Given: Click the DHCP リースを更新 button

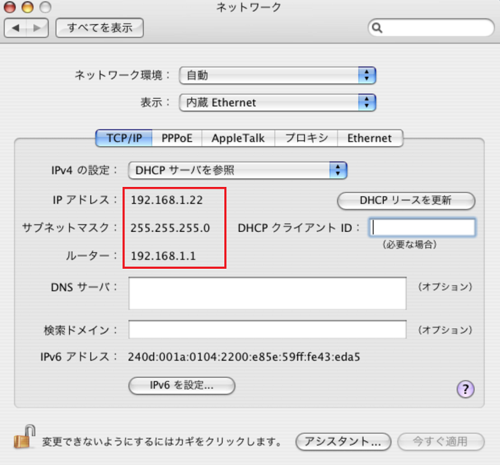Looking at the screenshot, I should (x=406, y=201).
